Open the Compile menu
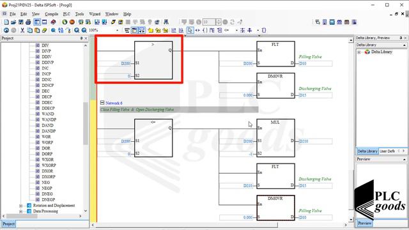The width and height of the screenshot is (409, 230). point(51,14)
